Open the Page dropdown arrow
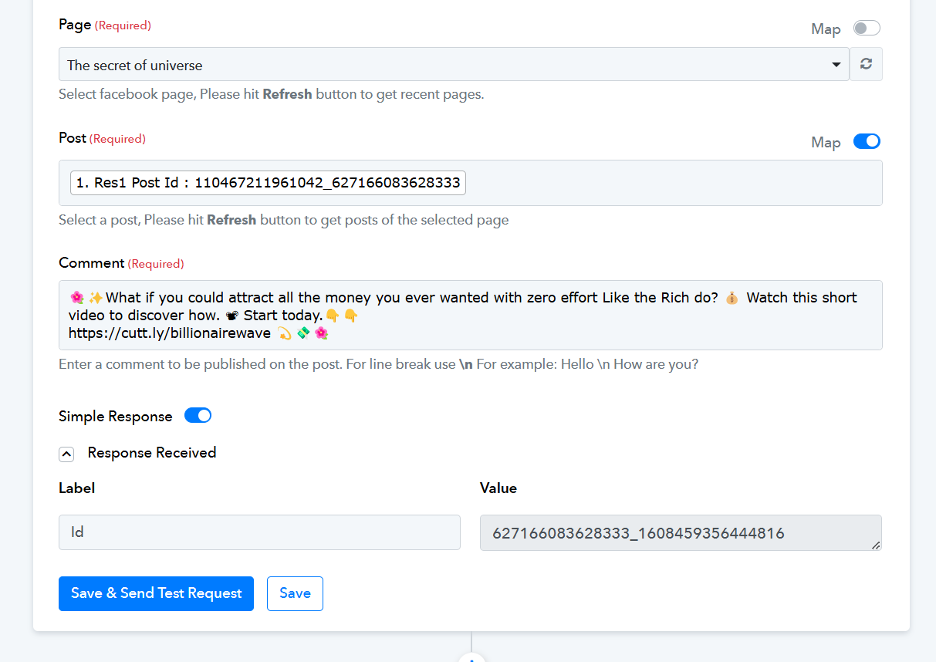The height and width of the screenshot is (662, 936). click(x=836, y=65)
